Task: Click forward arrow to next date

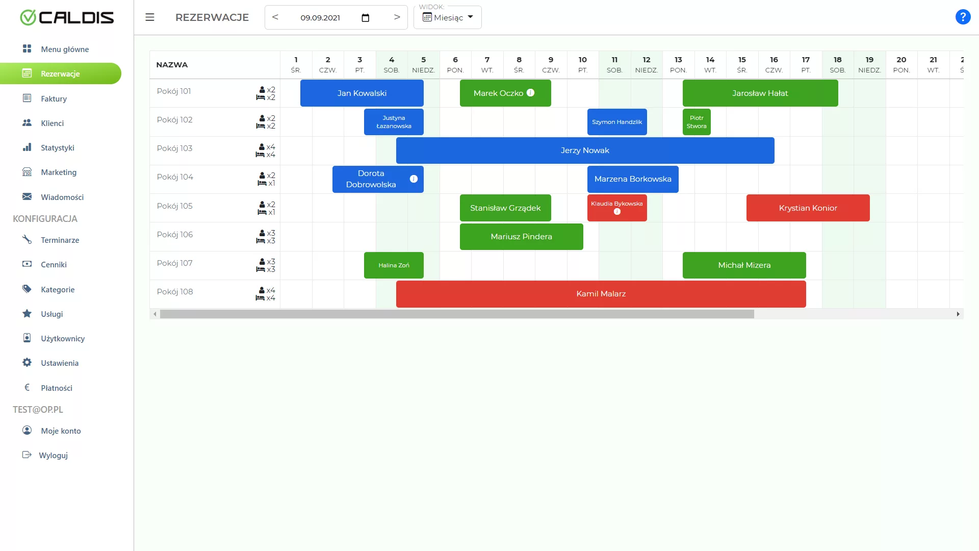Action: (x=397, y=17)
